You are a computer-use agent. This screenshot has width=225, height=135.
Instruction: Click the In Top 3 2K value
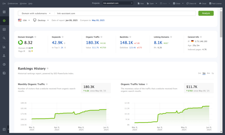coord(62,48)
